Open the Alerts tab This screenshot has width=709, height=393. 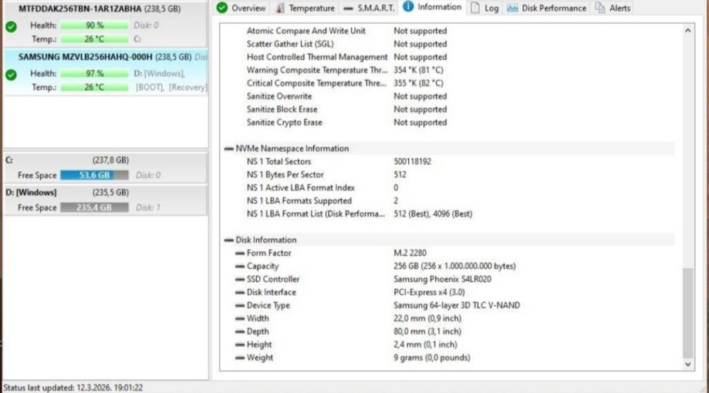613,8
